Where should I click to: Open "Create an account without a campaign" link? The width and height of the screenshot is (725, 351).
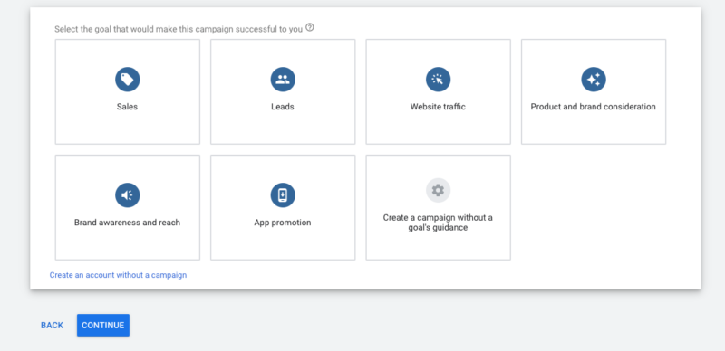pos(119,275)
